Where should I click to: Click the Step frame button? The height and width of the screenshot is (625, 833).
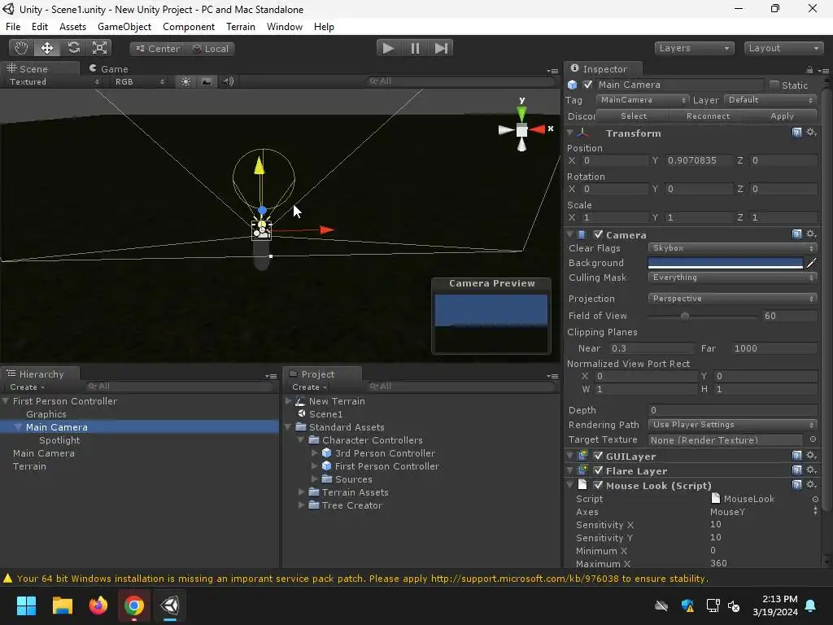441,48
